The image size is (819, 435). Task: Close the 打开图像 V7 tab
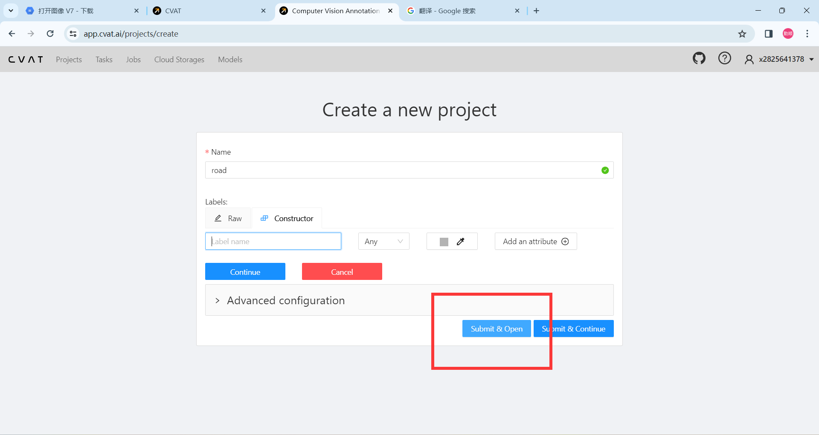136,11
